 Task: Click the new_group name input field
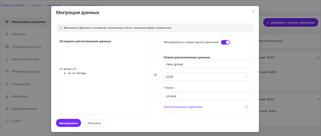(x=207, y=64)
